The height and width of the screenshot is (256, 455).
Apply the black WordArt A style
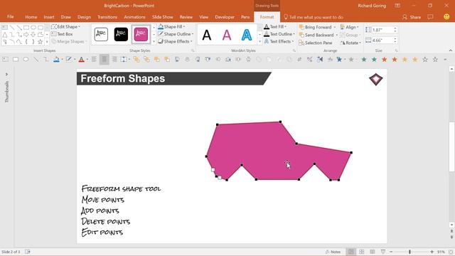tap(207, 35)
